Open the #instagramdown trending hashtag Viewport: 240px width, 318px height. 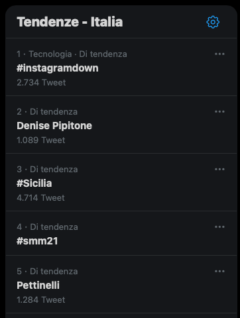pos(58,68)
